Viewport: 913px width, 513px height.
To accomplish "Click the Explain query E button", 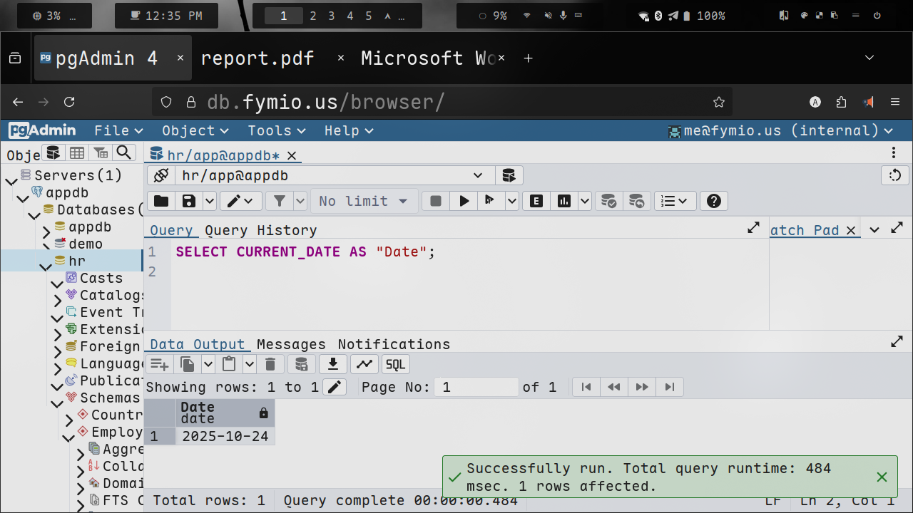I will [536, 202].
